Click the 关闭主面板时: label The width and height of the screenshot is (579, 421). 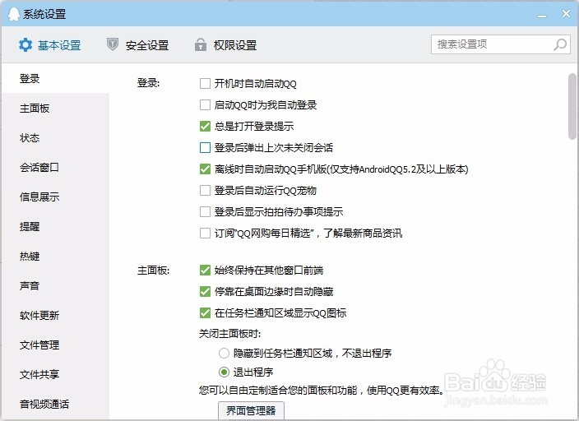[229, 334]
